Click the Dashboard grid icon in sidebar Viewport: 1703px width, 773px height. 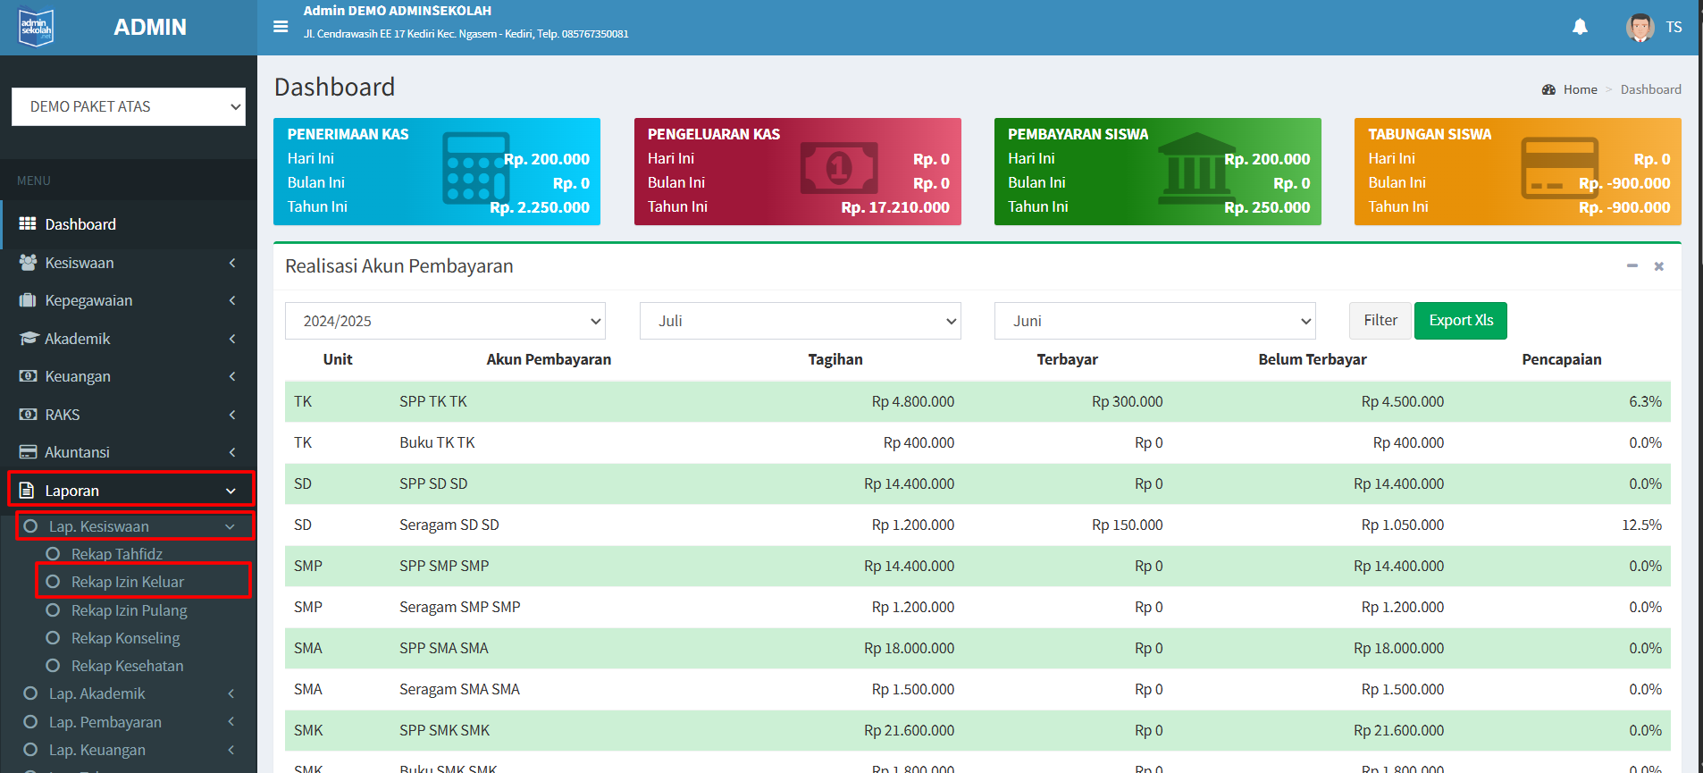28,224
